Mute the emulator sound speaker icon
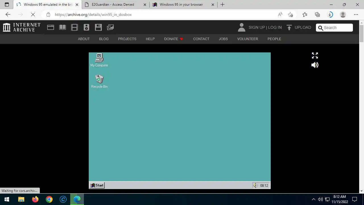 click(x=315, y=65)
